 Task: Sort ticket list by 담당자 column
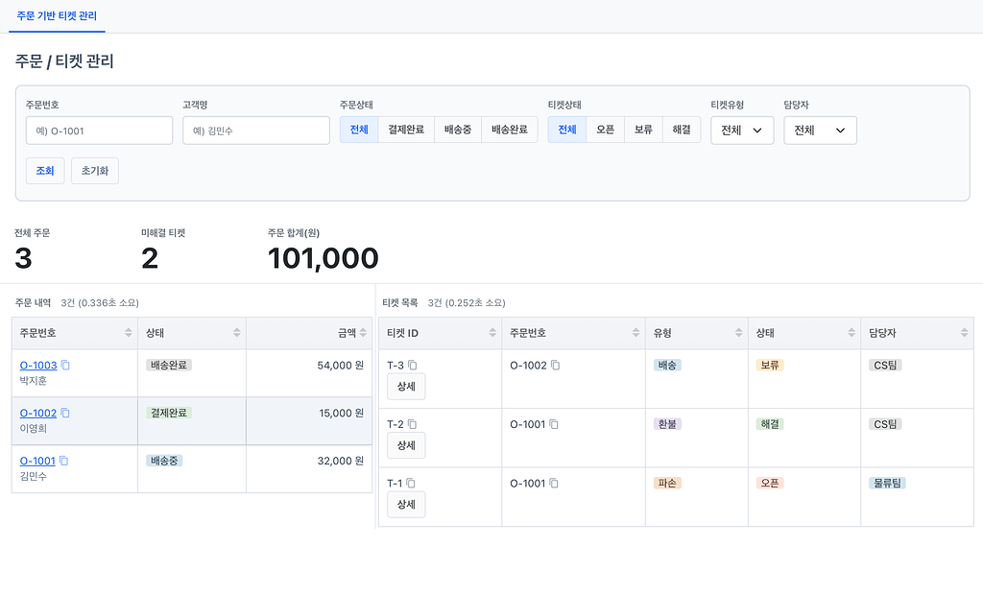click(x=965, y=333)
